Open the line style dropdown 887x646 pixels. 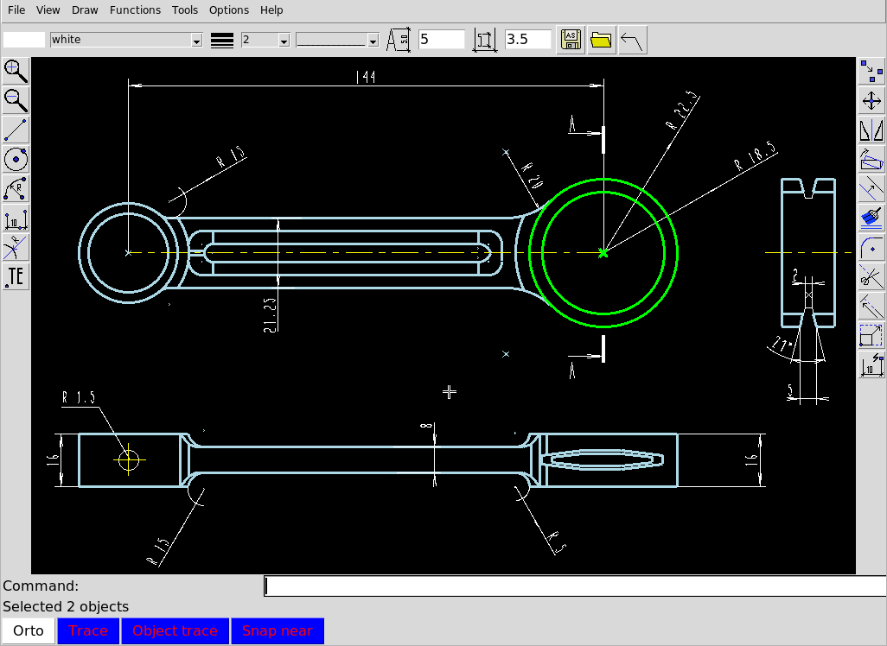(372, 39)
